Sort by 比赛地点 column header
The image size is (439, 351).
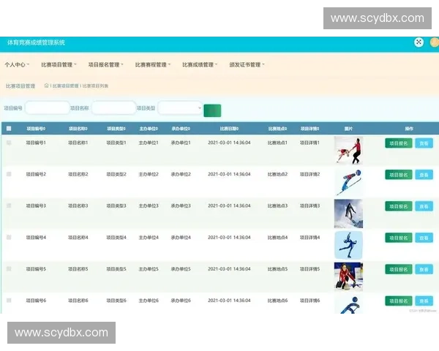click(x=277, y=129)
